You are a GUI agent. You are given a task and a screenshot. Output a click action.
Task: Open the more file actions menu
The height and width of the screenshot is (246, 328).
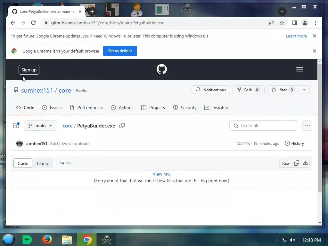(x=307, y=126)
